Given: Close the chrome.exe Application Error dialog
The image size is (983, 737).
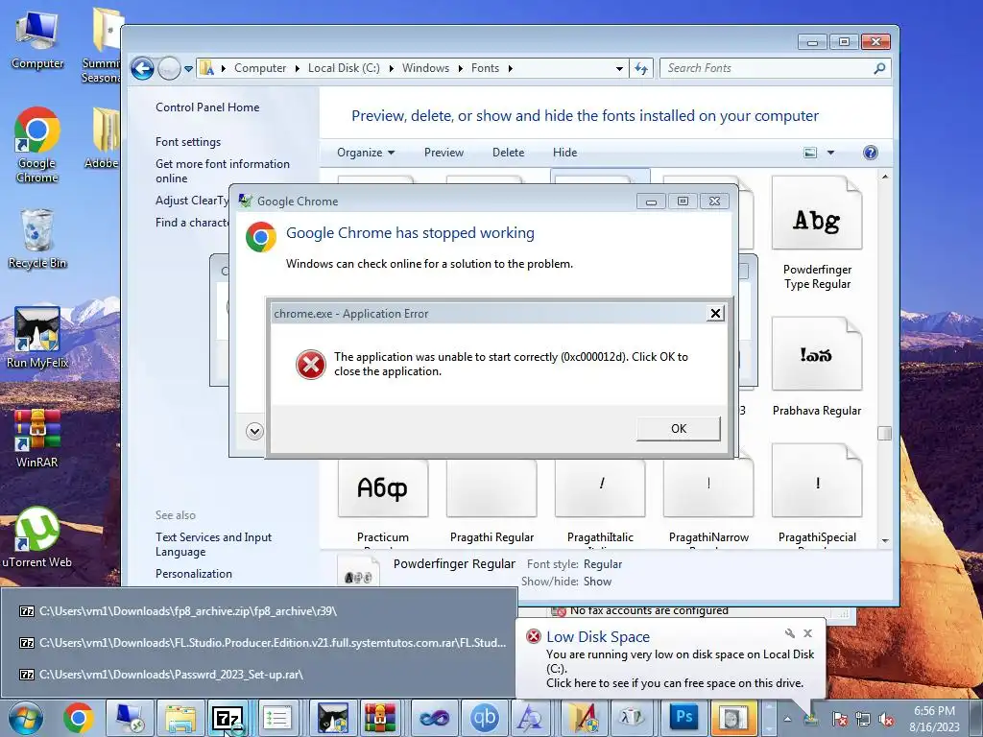Looking at the screenshot, I should (x=715, y=314).
